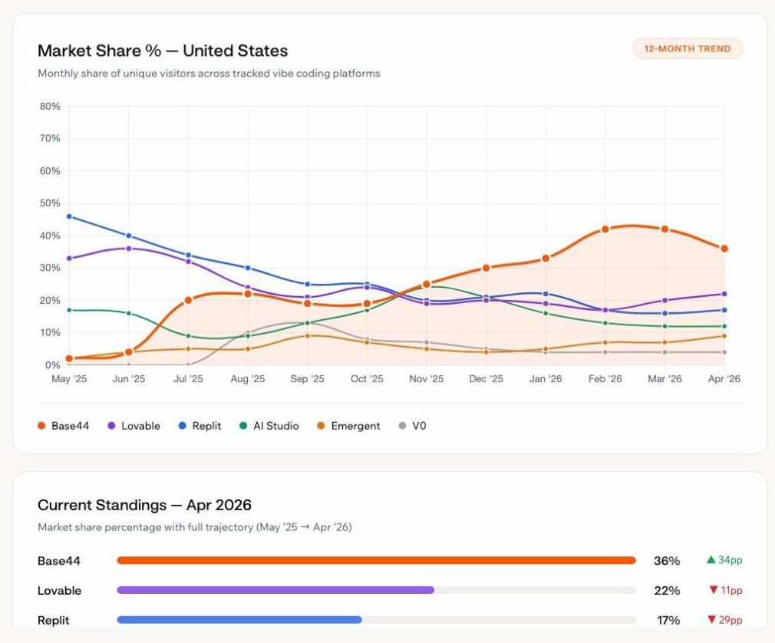
Task: Select Base44 data point at Feb '26
Action: coord(605,229)
